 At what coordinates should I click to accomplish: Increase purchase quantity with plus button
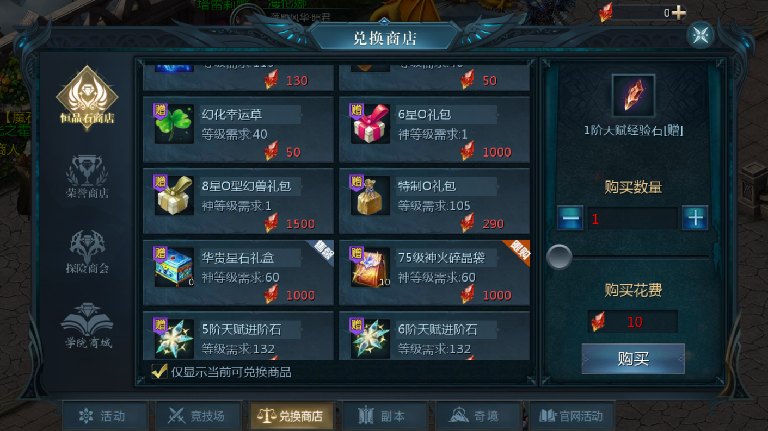(x=695, y=218)
